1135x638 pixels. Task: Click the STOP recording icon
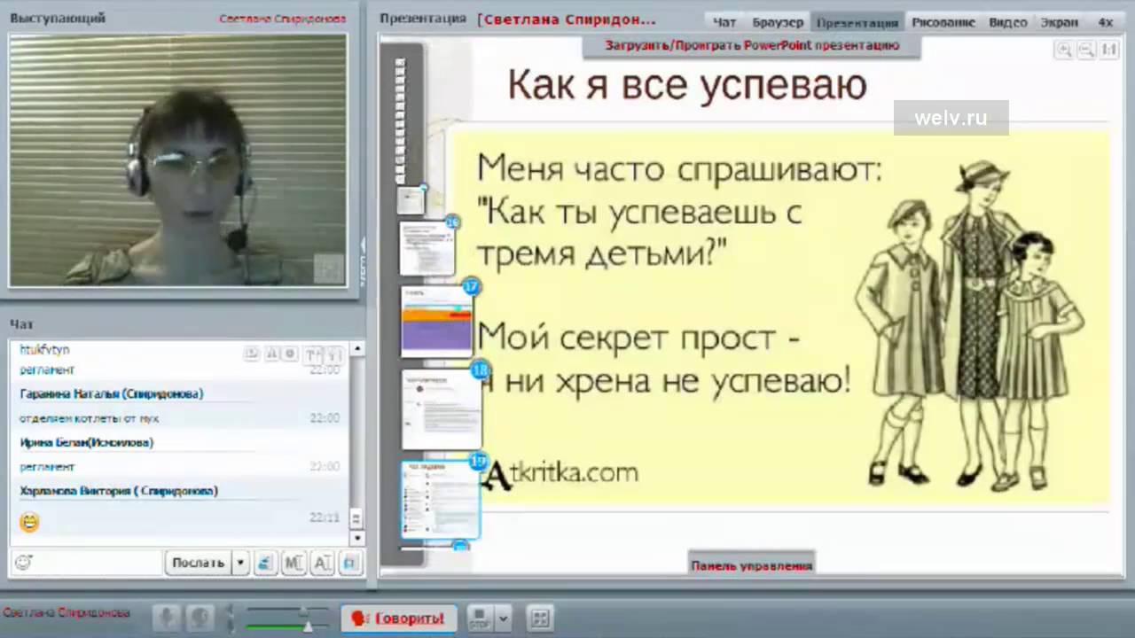480,618
